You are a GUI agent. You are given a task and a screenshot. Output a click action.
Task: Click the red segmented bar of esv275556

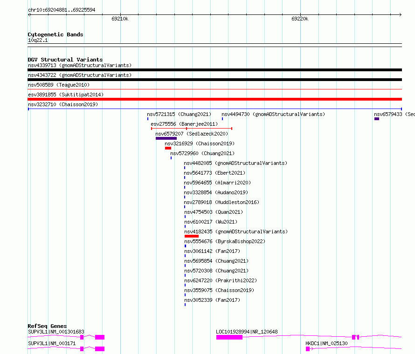[x=192, y=129]
